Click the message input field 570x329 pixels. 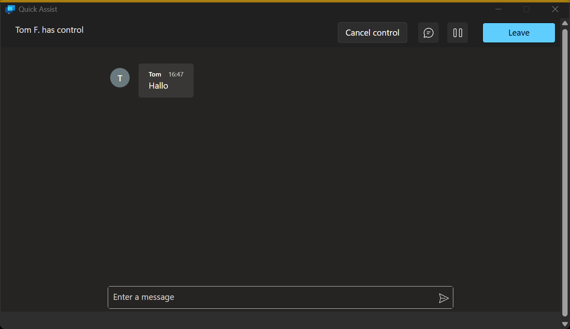[x=280, y=297]
